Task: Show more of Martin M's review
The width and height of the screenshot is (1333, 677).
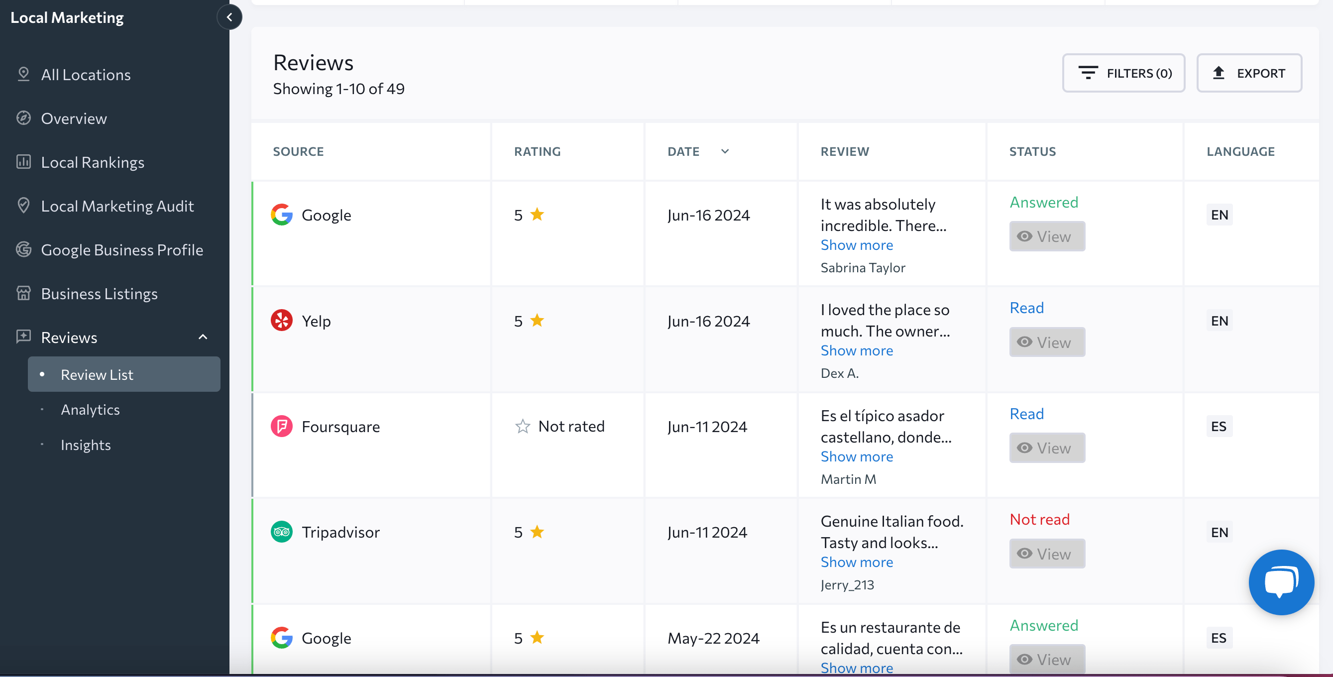Action: [x=857, y=456]
